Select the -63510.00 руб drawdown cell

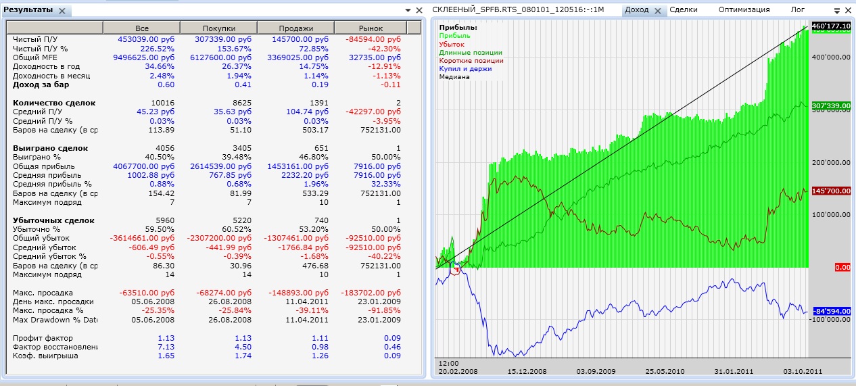[x=147, y=293]
